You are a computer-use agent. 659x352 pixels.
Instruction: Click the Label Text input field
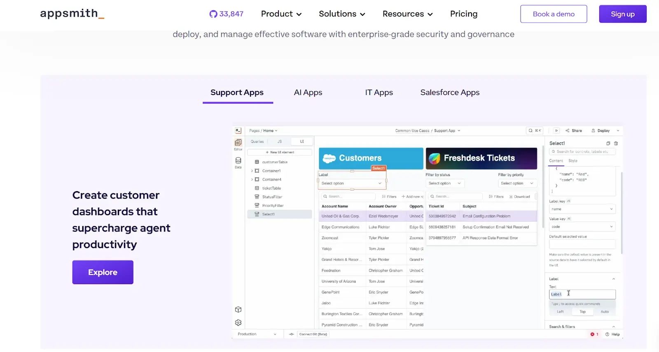[582, 294]
